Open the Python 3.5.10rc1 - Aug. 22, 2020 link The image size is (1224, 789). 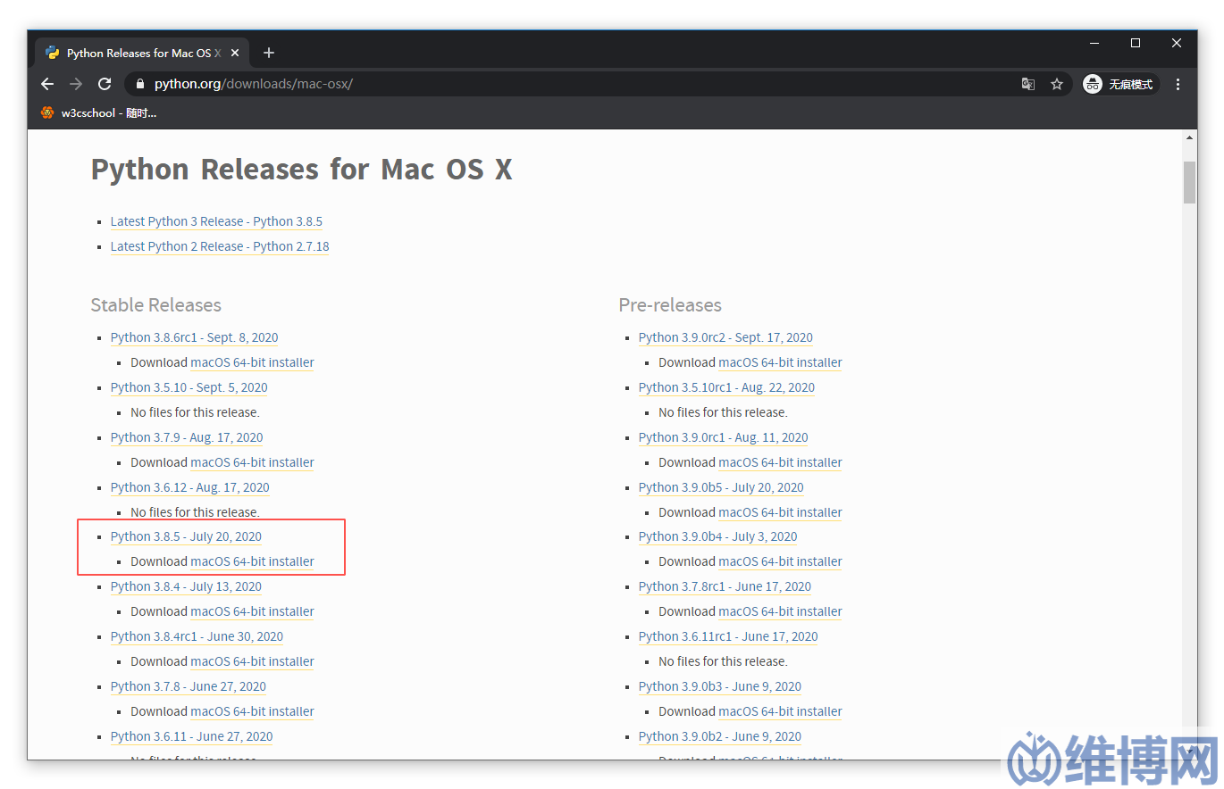(726, 387)
